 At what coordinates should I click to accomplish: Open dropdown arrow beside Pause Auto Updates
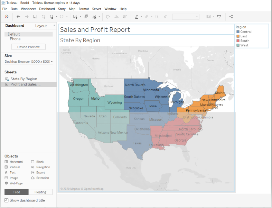[57, 17]
